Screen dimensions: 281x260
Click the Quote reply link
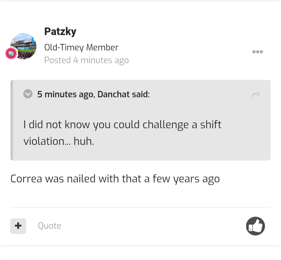49,226
